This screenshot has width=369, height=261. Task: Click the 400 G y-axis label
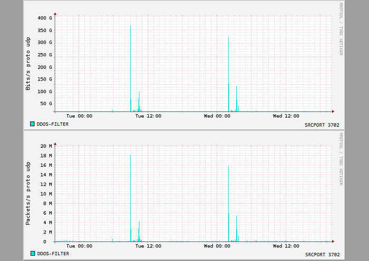[45, 18]
